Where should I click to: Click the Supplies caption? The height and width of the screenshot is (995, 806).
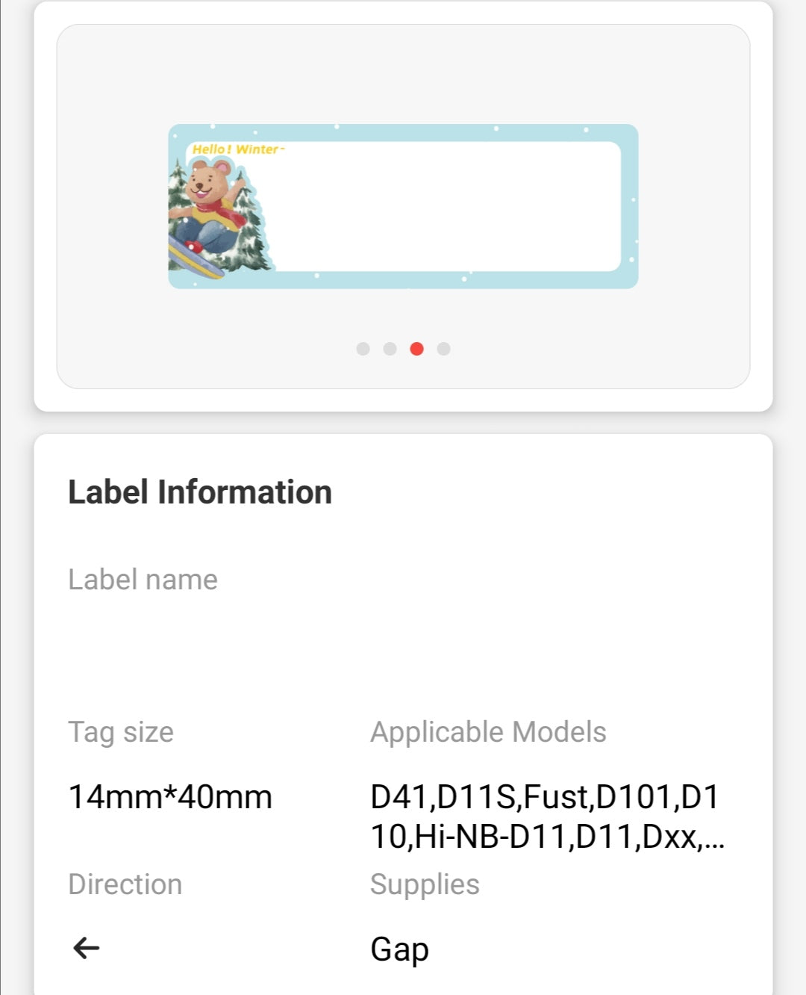(x=425, y=885)
